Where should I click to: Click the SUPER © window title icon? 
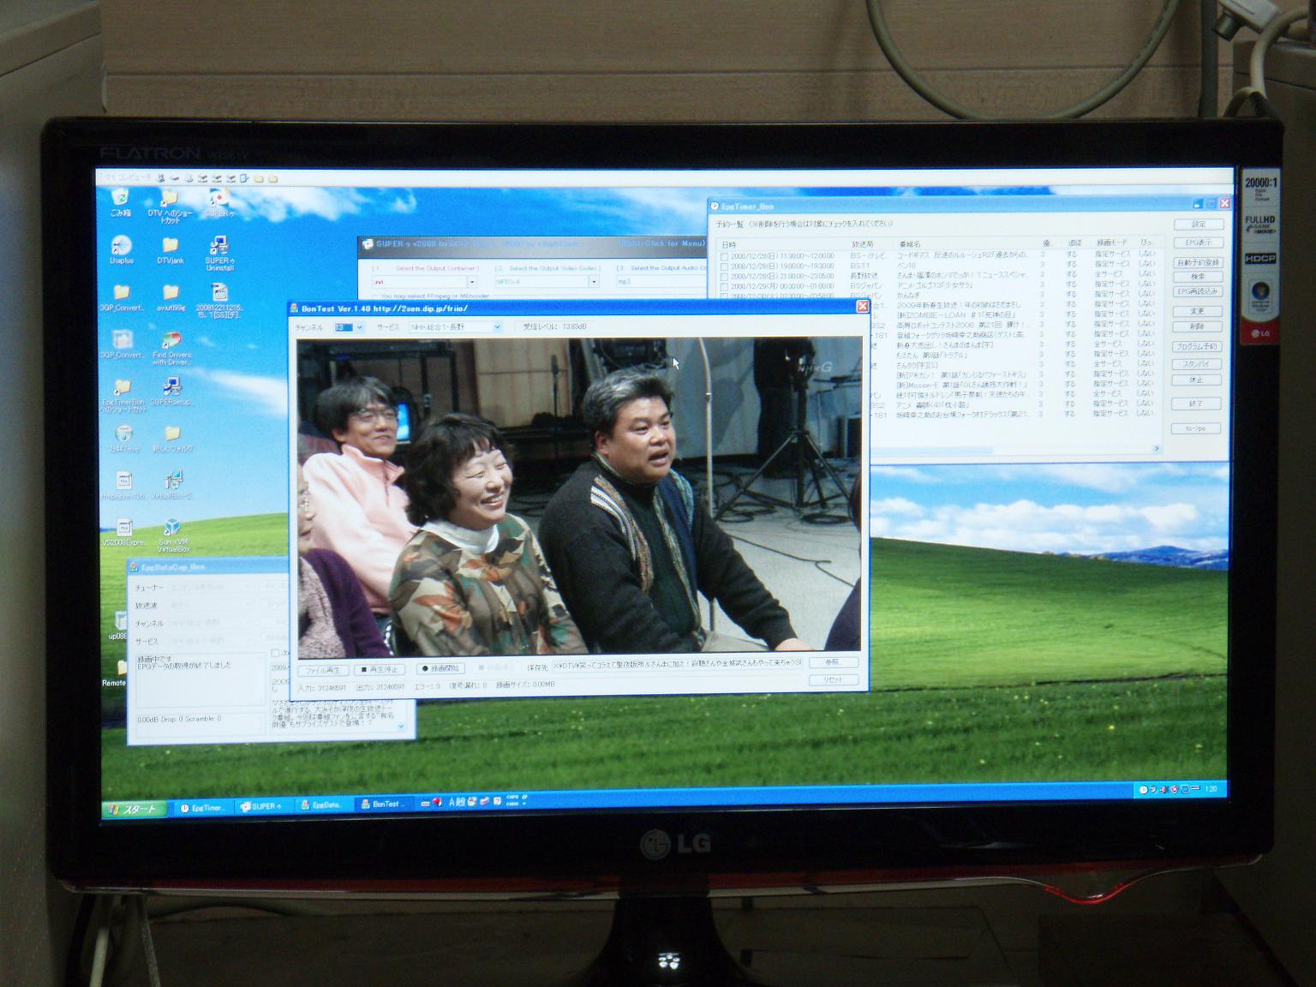pos(367,244)
